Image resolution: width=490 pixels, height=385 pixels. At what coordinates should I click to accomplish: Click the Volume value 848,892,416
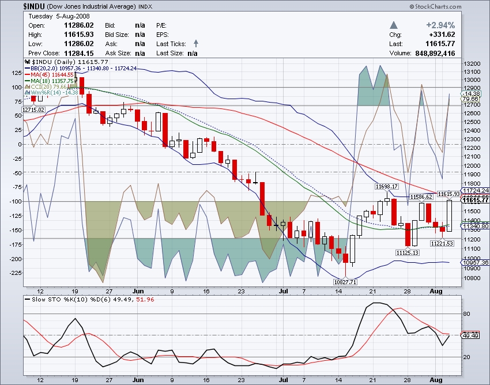coord(435,53)
